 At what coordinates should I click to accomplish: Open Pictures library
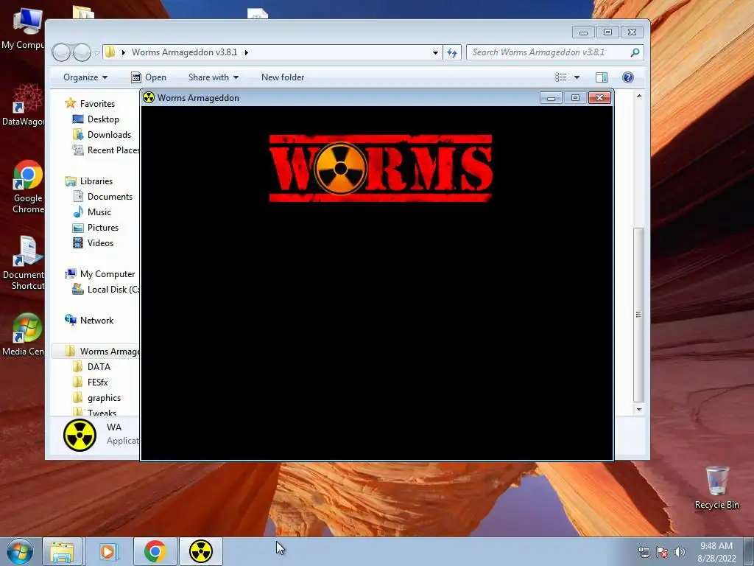(x=95, y=227)
